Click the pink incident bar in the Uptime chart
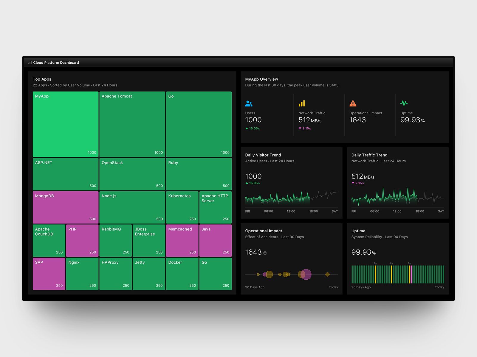This screenshot has height=357, width=477. point(411,274)
